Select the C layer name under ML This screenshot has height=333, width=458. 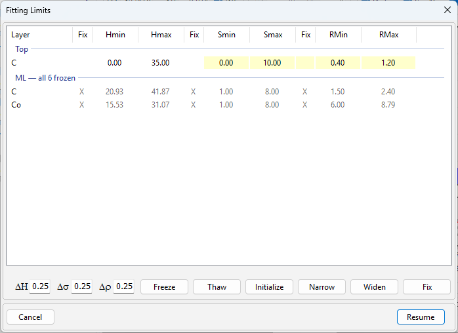14,92
